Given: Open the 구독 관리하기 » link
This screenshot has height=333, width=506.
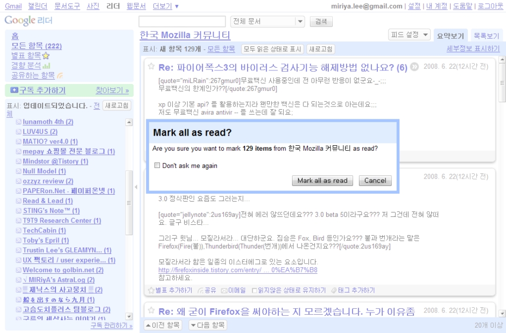Looking at the screenshot, I should pos(111,325).
